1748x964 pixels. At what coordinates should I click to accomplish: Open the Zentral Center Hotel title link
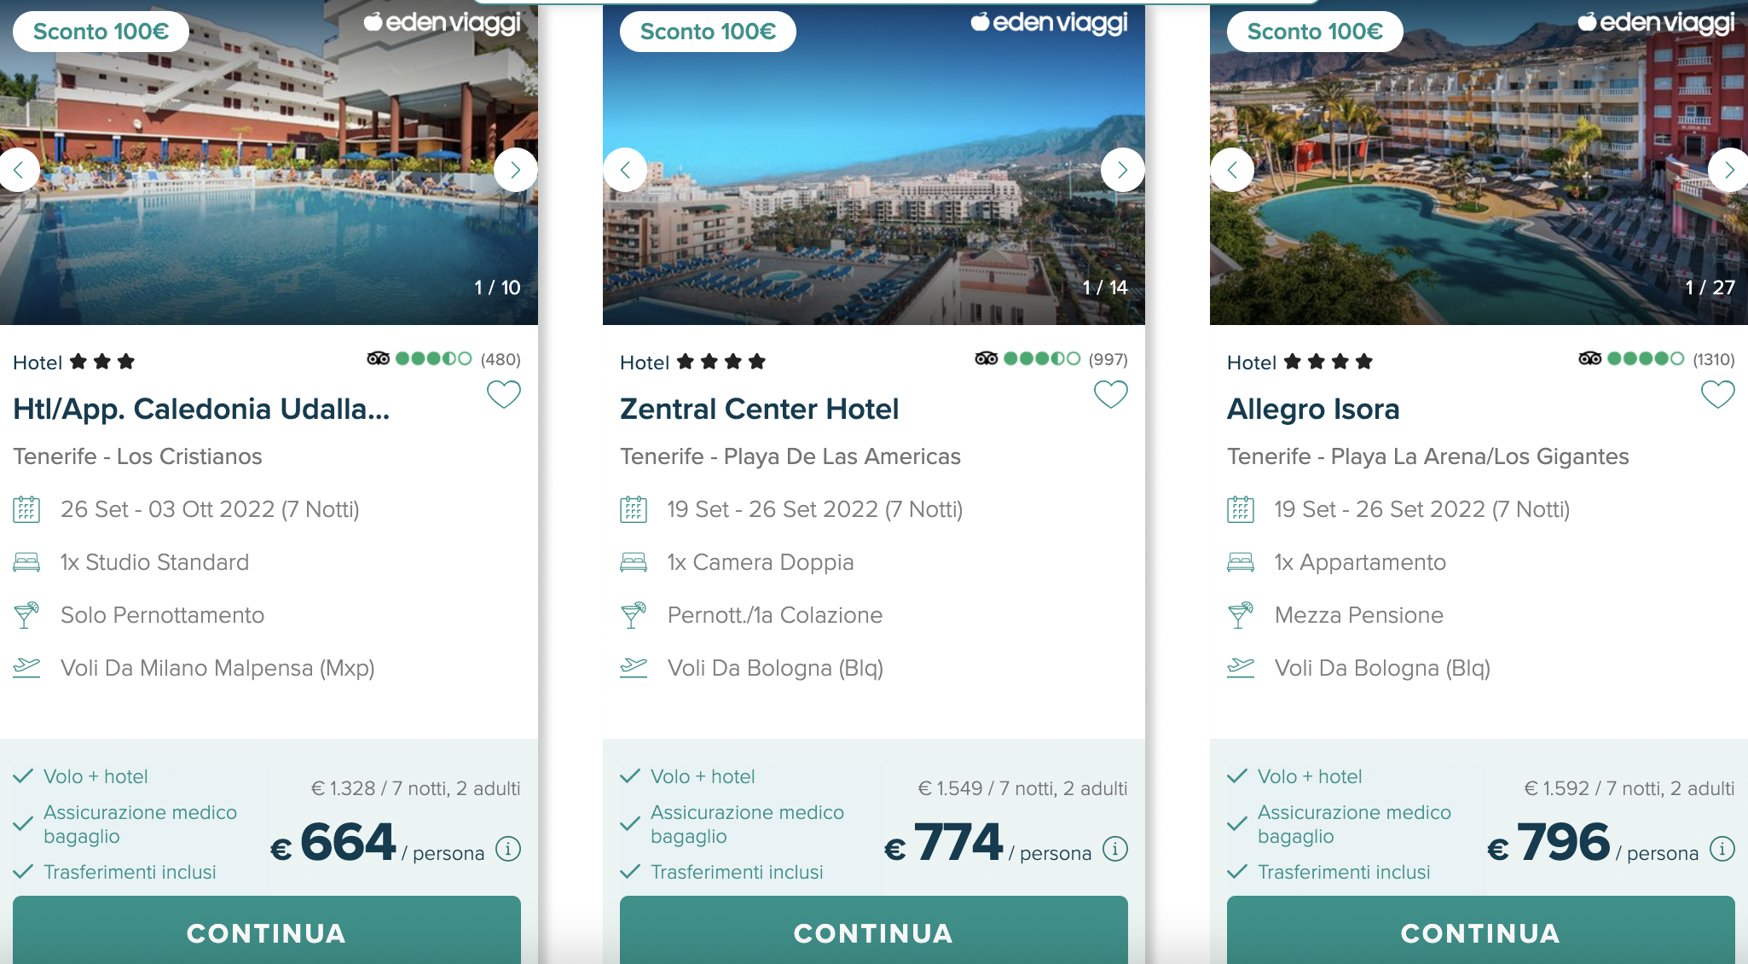759,409
